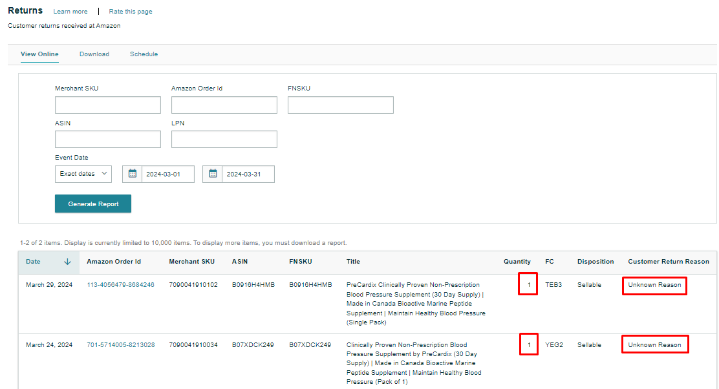Expand the Exact dates dropdown
Viewport: 719px width, 389px height.
coord(83,174)
